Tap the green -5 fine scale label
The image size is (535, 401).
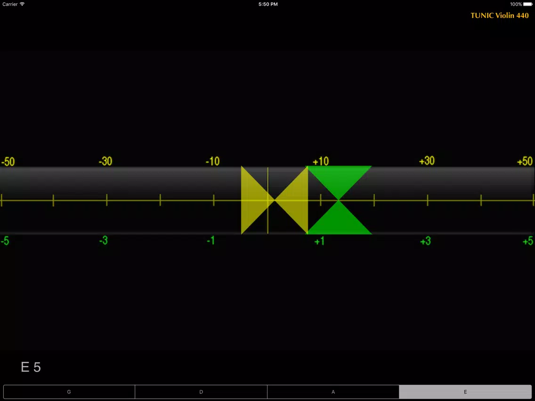click(5, 241)
